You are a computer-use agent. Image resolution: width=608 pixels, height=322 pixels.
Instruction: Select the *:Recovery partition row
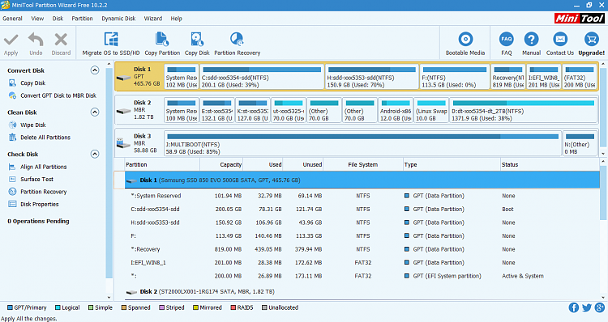[x=362, y=249]
